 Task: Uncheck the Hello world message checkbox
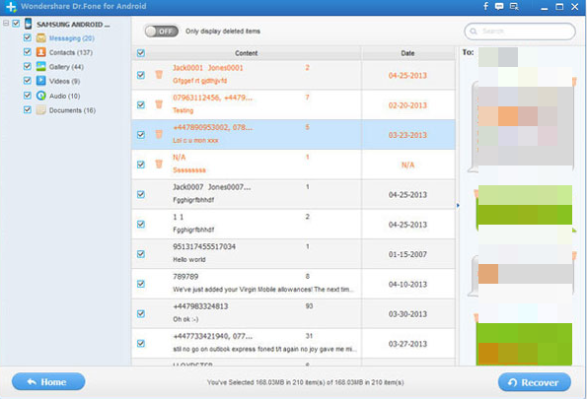click(141, 254)
